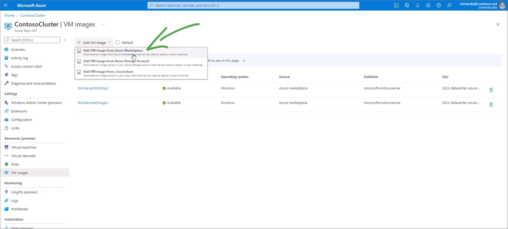Image resolution: width=508 pixels, height=229 pixels.
Task: Open the Directories and subscriptions filter icon
Action: pos(407,5)
